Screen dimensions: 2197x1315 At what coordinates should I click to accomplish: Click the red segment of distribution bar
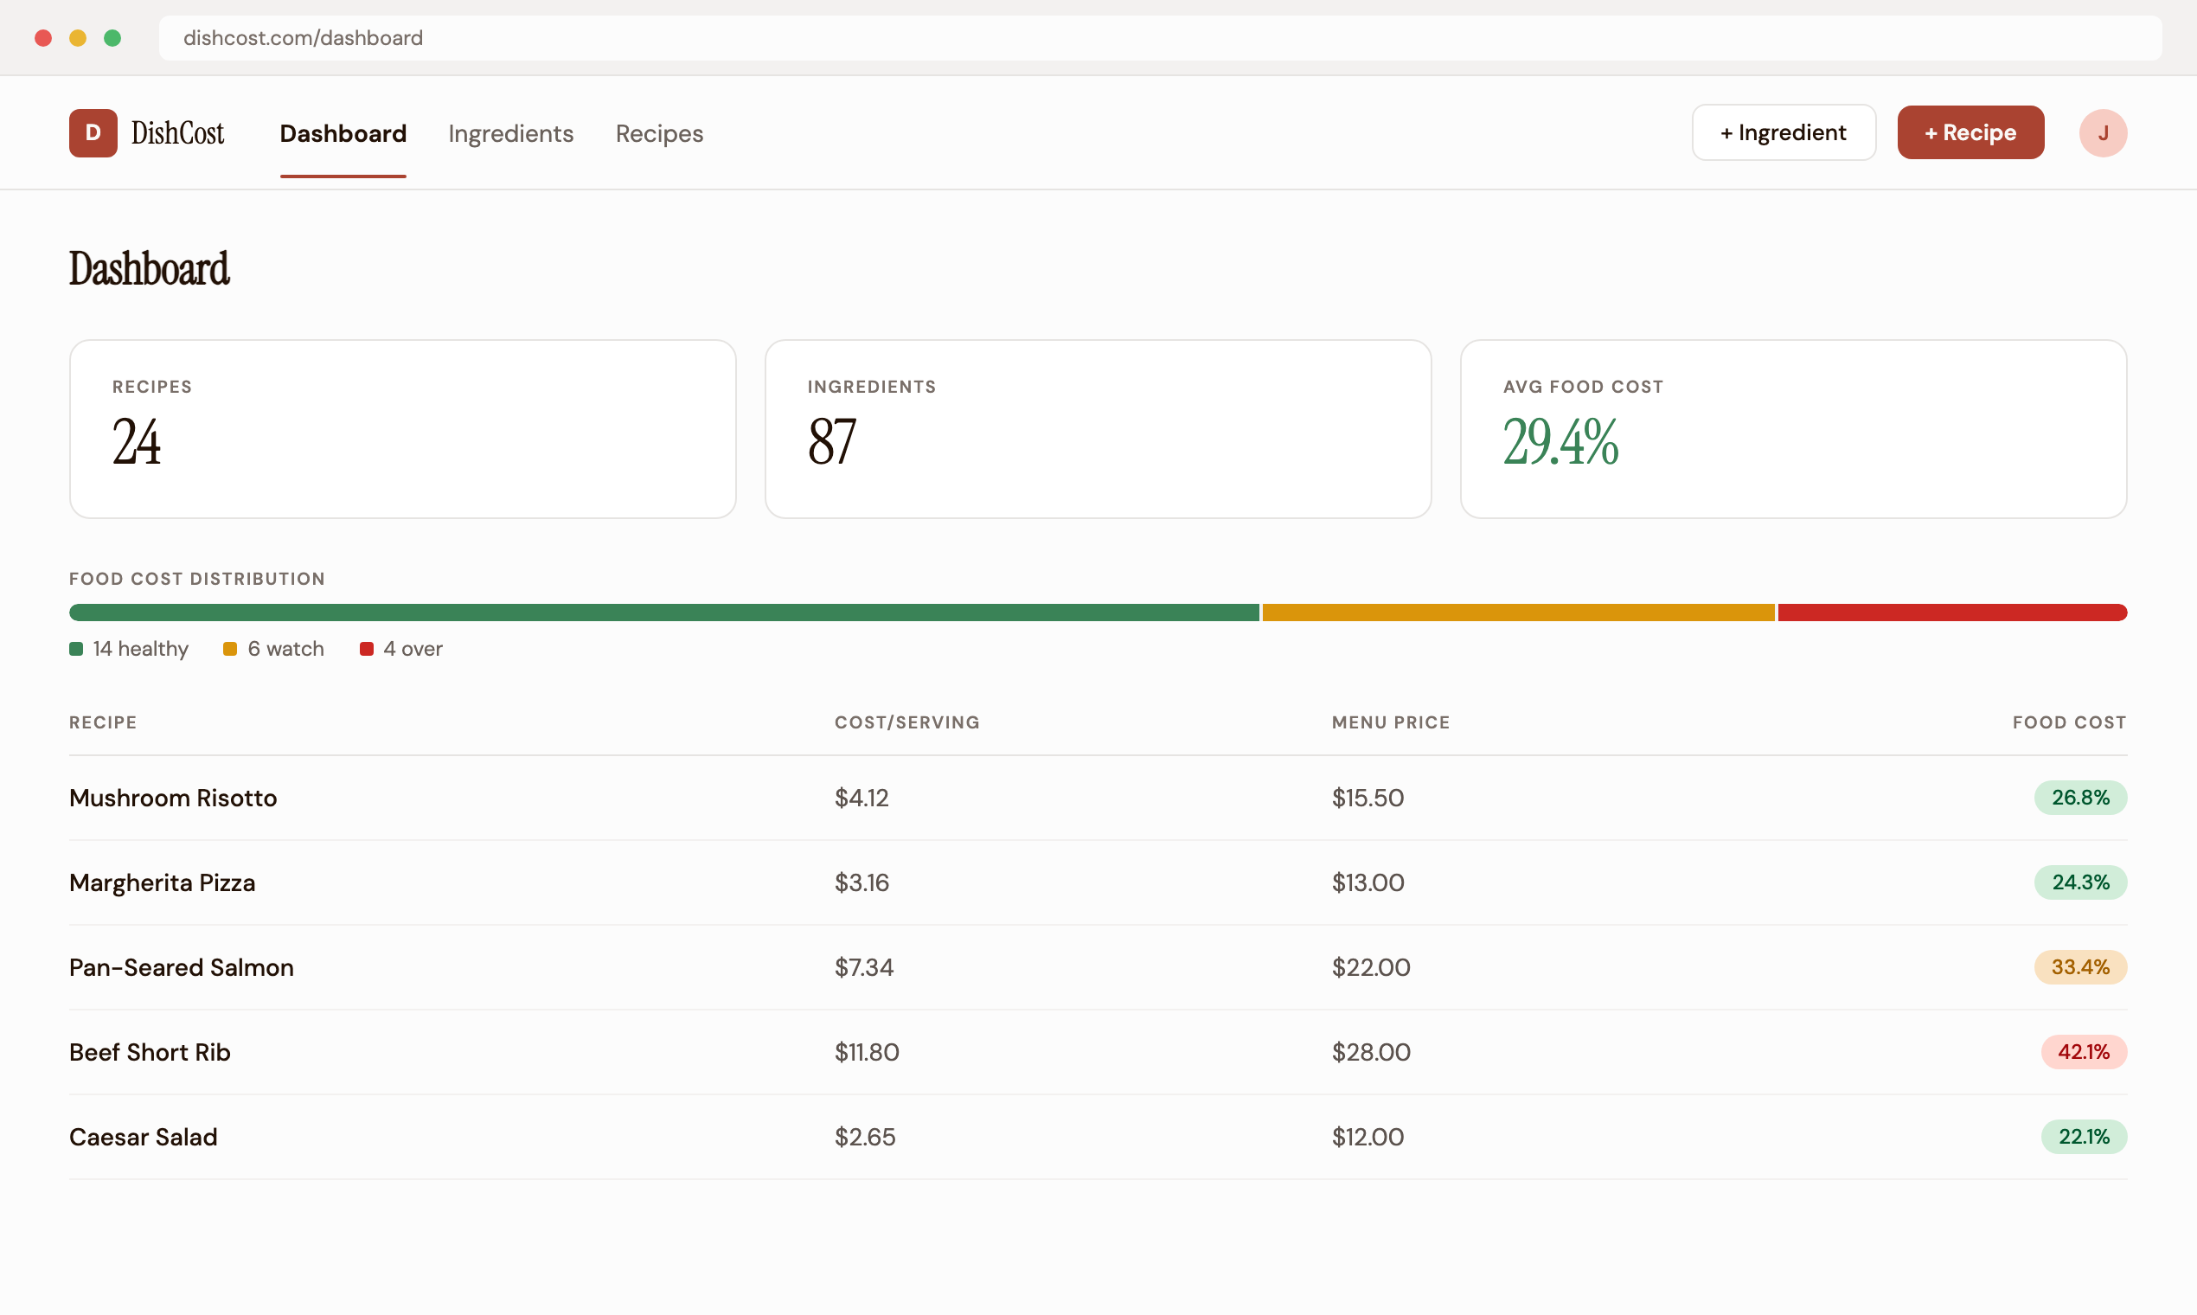[x=1951, y=613]
